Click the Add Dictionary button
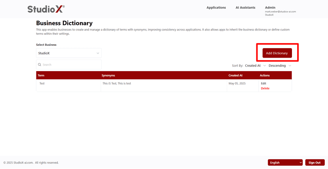This screenshot has height=169, width=328. [277, 53]
